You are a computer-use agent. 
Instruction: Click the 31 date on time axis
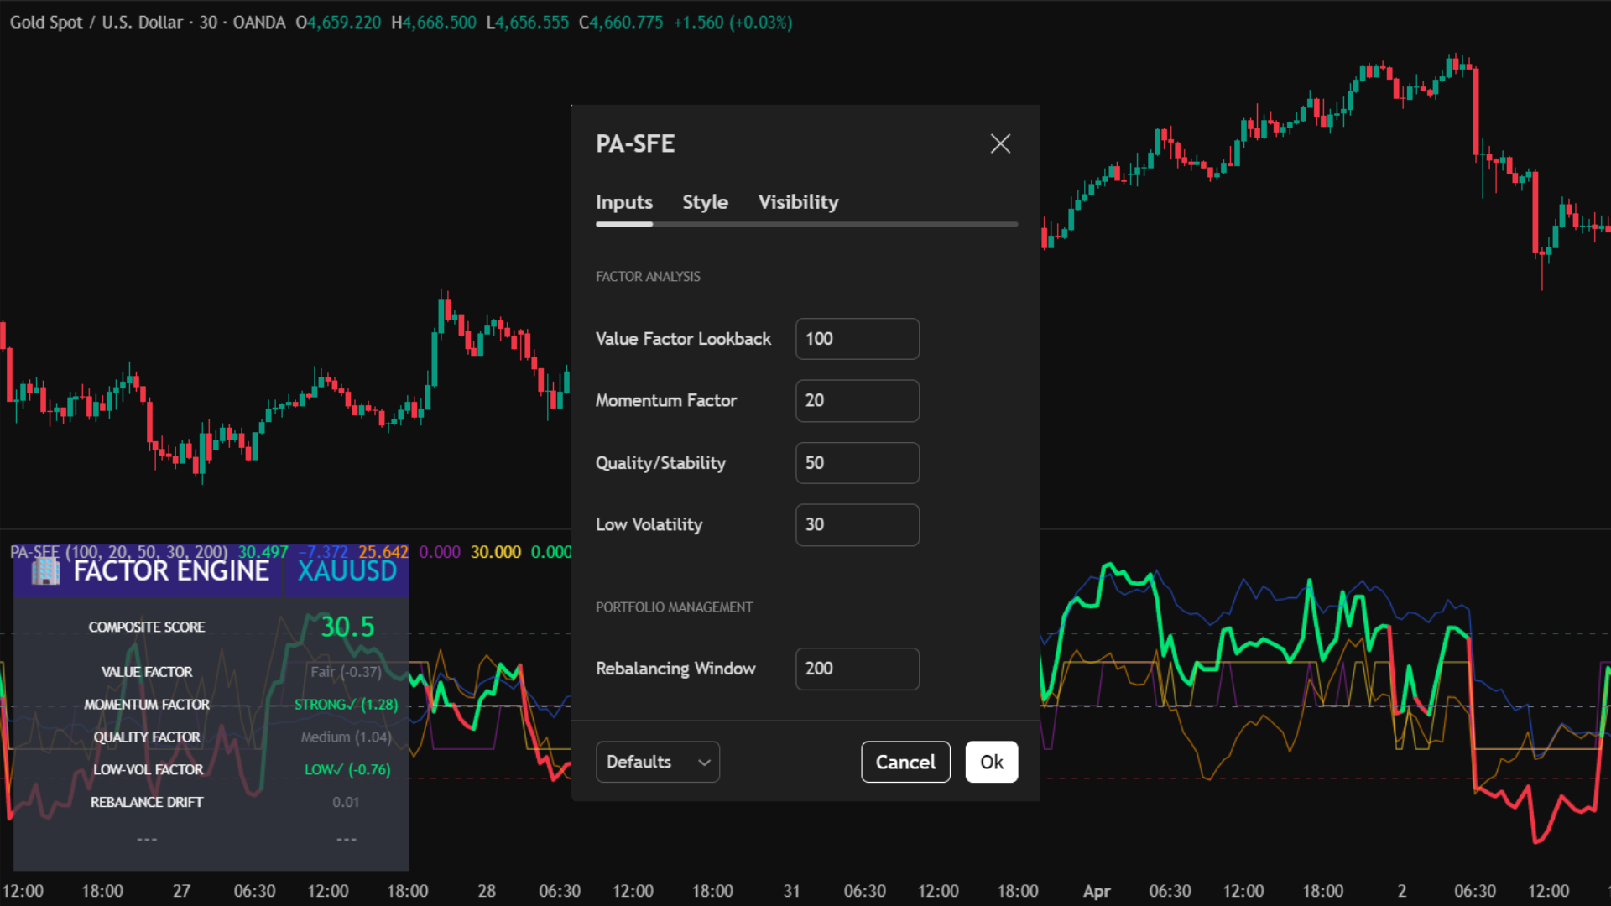click(791, 891)
